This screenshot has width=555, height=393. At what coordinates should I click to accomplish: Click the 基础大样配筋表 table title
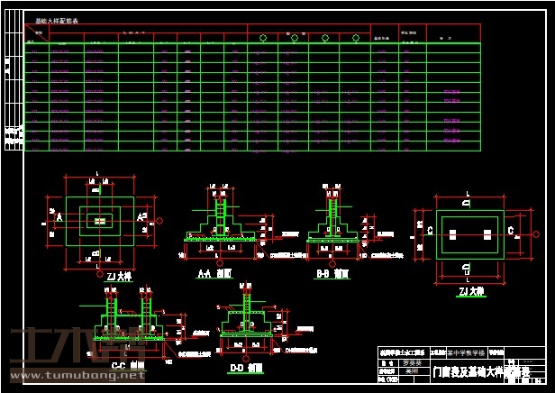[x=56, y=20]
